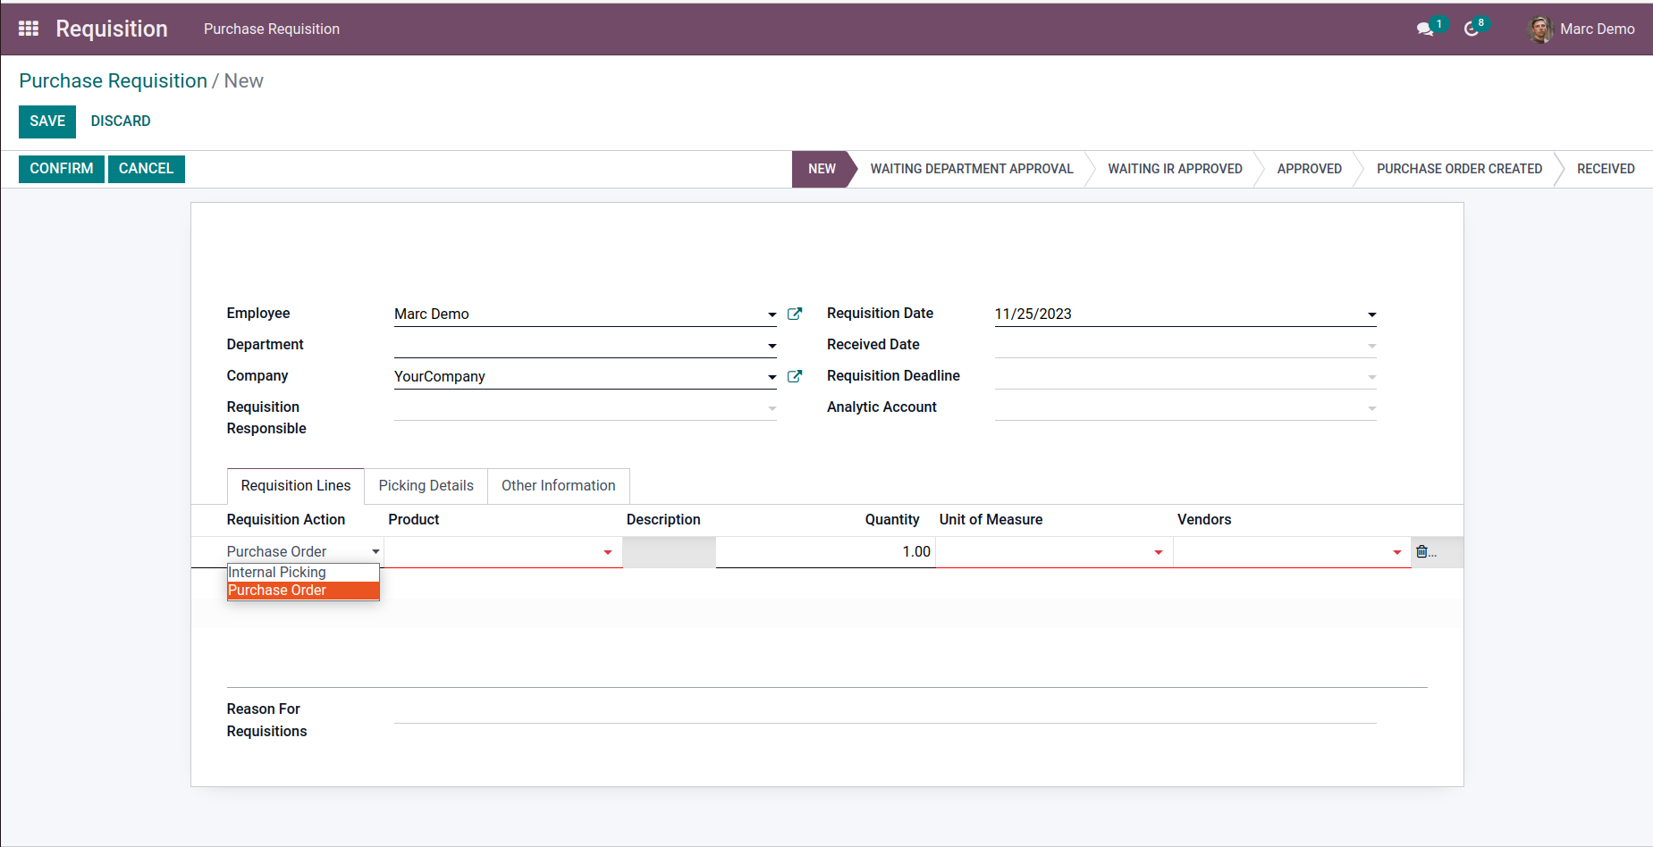
Task: Switch to the Picking Details tab
Action: 426,486
